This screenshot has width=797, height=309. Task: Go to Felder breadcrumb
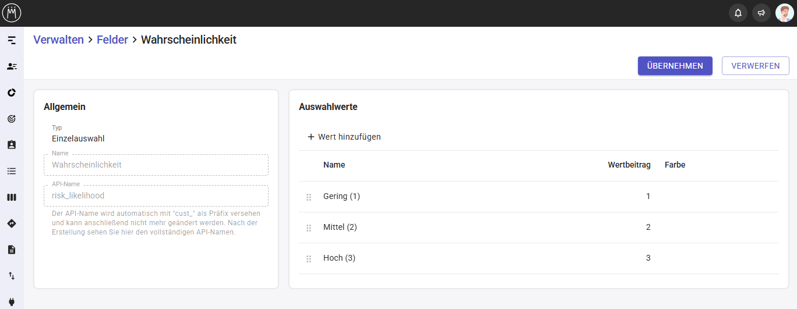pos(112,40)
